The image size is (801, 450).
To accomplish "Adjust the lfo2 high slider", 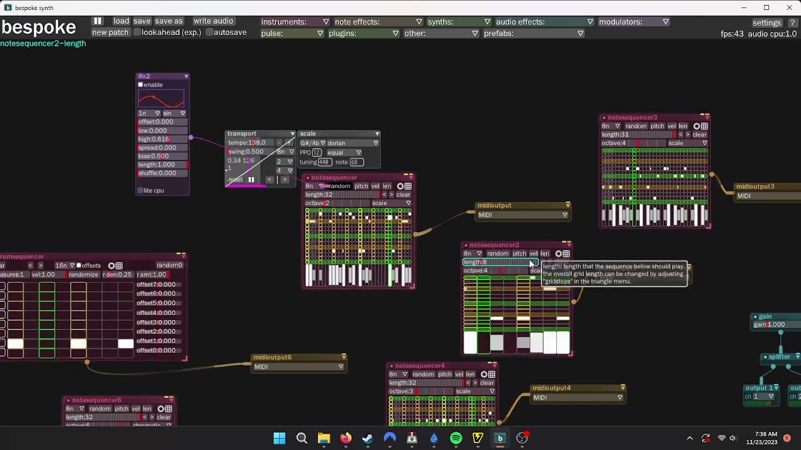I will pos(163,139).
